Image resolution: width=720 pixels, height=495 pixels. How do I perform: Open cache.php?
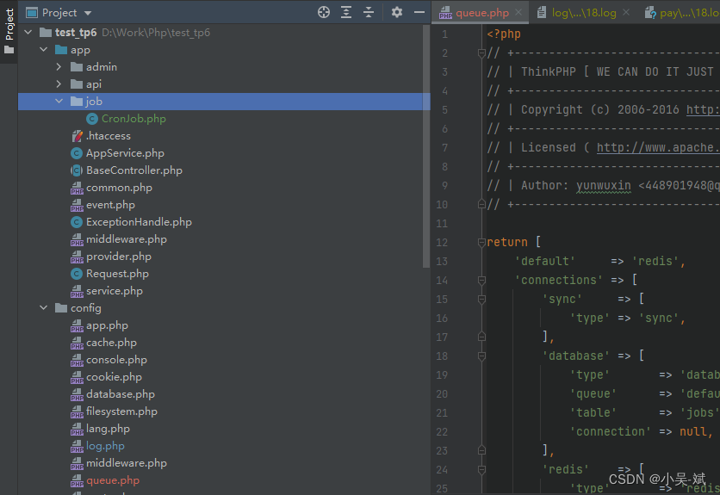[x=111, y=343]
